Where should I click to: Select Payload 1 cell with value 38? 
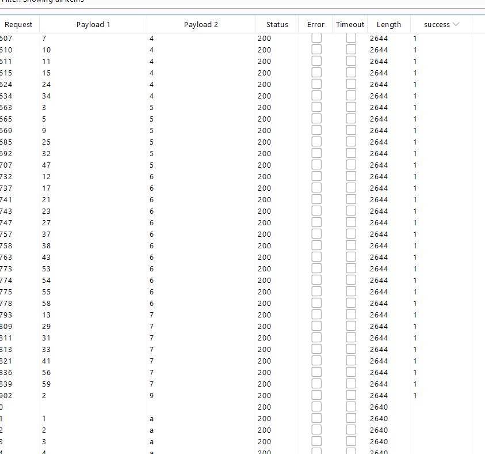(x=47, y=245)
